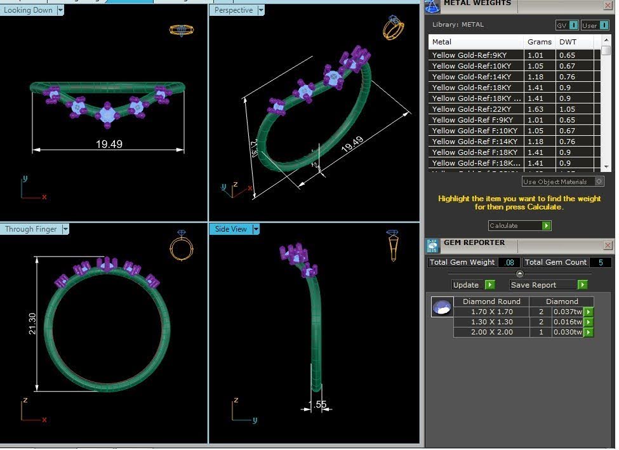
Task: Click the 1.70 X 1.70 gem size cell
Action: click(491, 312)
